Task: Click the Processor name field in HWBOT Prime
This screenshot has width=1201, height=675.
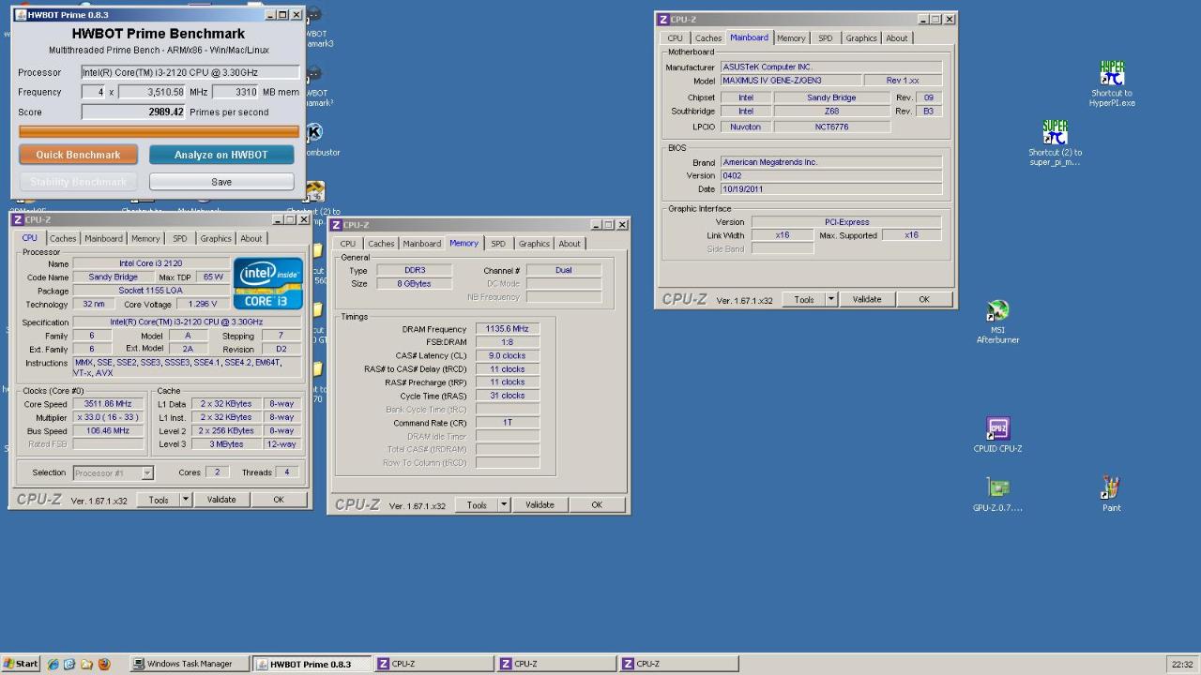Action: 190,72
